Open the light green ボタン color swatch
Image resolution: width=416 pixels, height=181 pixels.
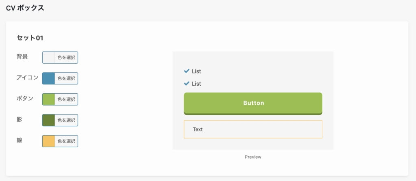coord(49,99)
